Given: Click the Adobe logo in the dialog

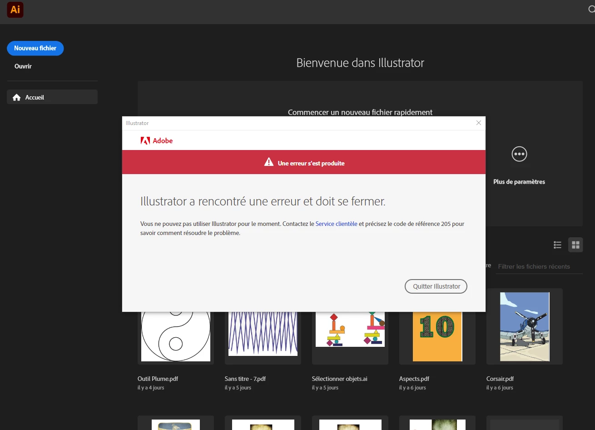Looking at the screenshot, I should pyautogui.click(x=157, y=140).
